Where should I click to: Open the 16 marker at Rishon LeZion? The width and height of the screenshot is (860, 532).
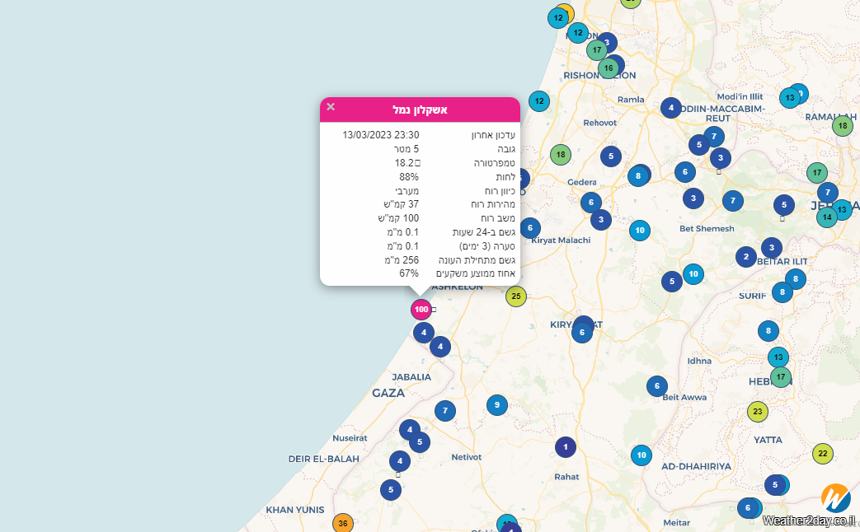pos(609,68)
